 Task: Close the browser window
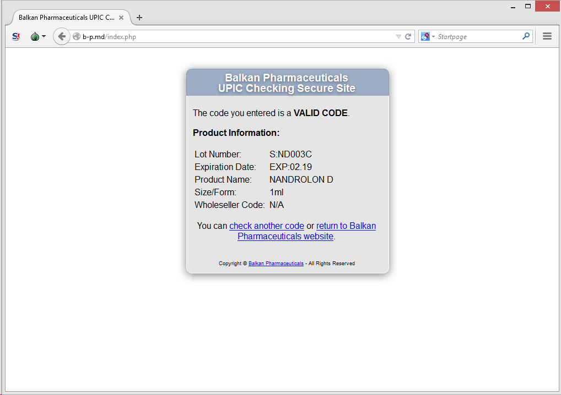[547, 6]
